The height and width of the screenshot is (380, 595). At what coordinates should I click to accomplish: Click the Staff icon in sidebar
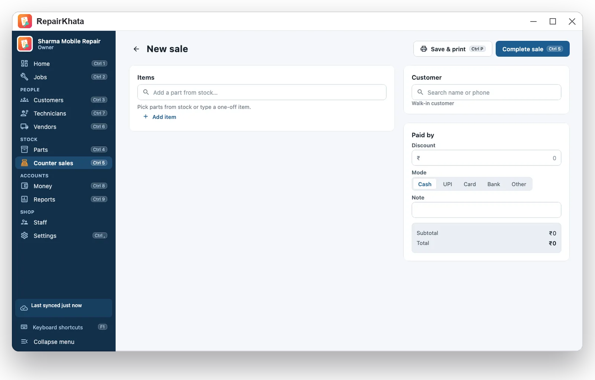click(25, 222)
